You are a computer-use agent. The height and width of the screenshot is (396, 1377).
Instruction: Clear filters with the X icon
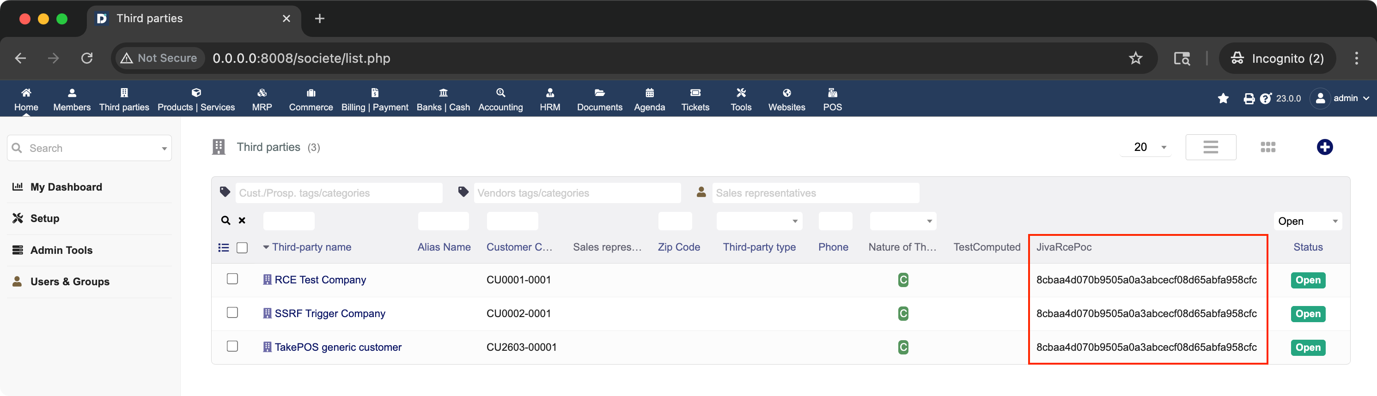point(242,221)
